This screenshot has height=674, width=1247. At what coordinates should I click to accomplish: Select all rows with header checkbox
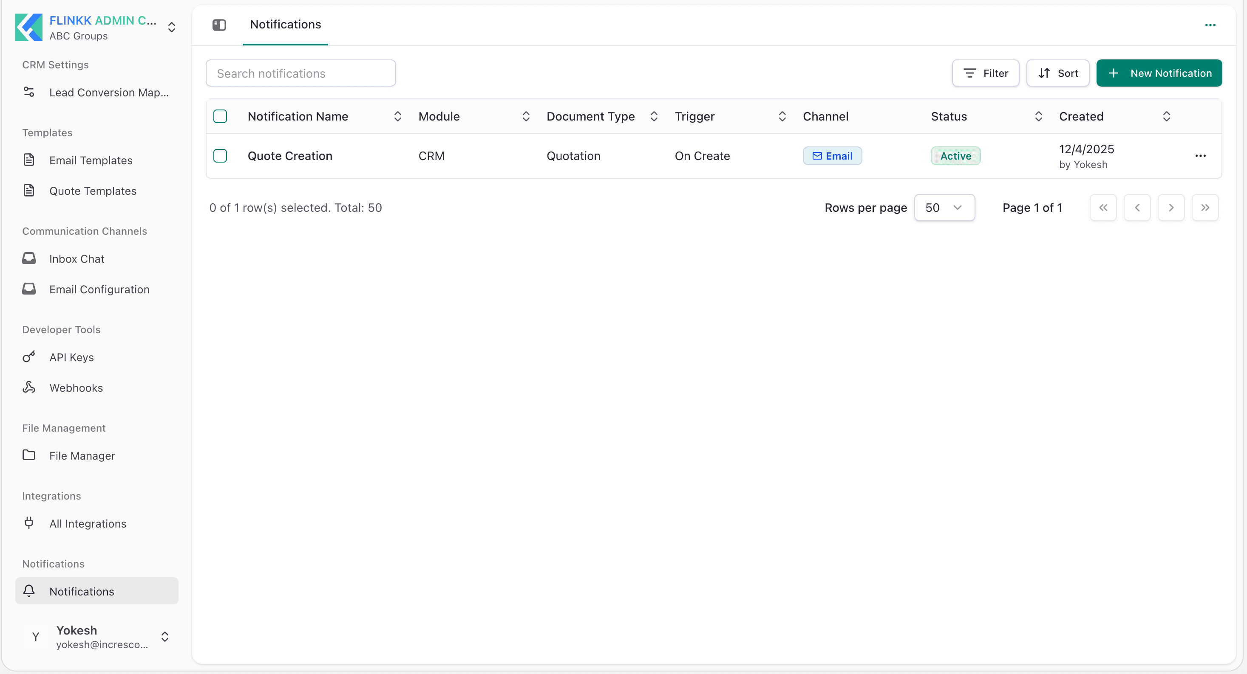click(220, 116)
